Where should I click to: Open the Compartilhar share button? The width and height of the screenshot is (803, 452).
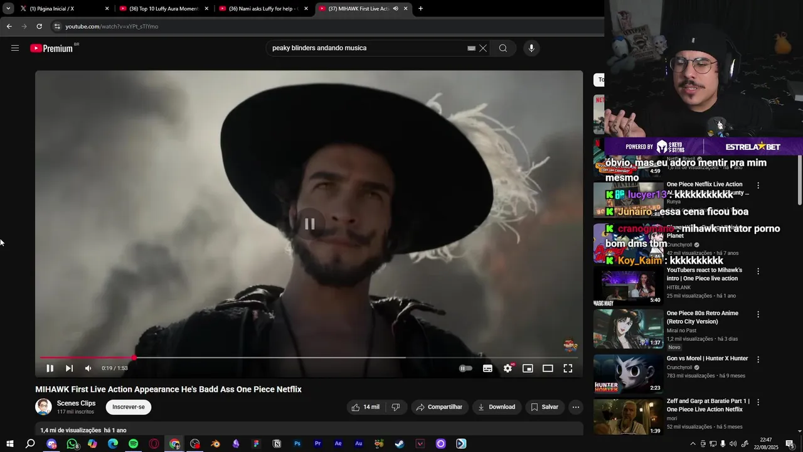click(439, 407)
